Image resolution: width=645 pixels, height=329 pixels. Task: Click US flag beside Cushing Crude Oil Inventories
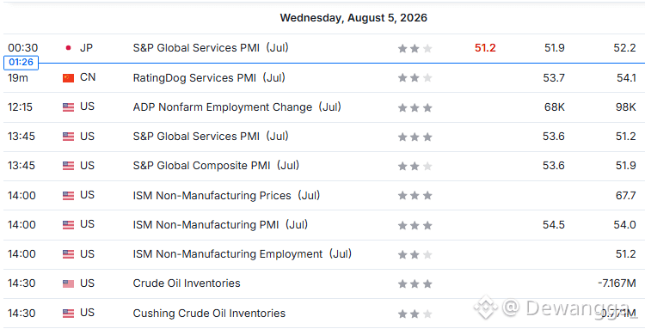click(x=68, y=314)
